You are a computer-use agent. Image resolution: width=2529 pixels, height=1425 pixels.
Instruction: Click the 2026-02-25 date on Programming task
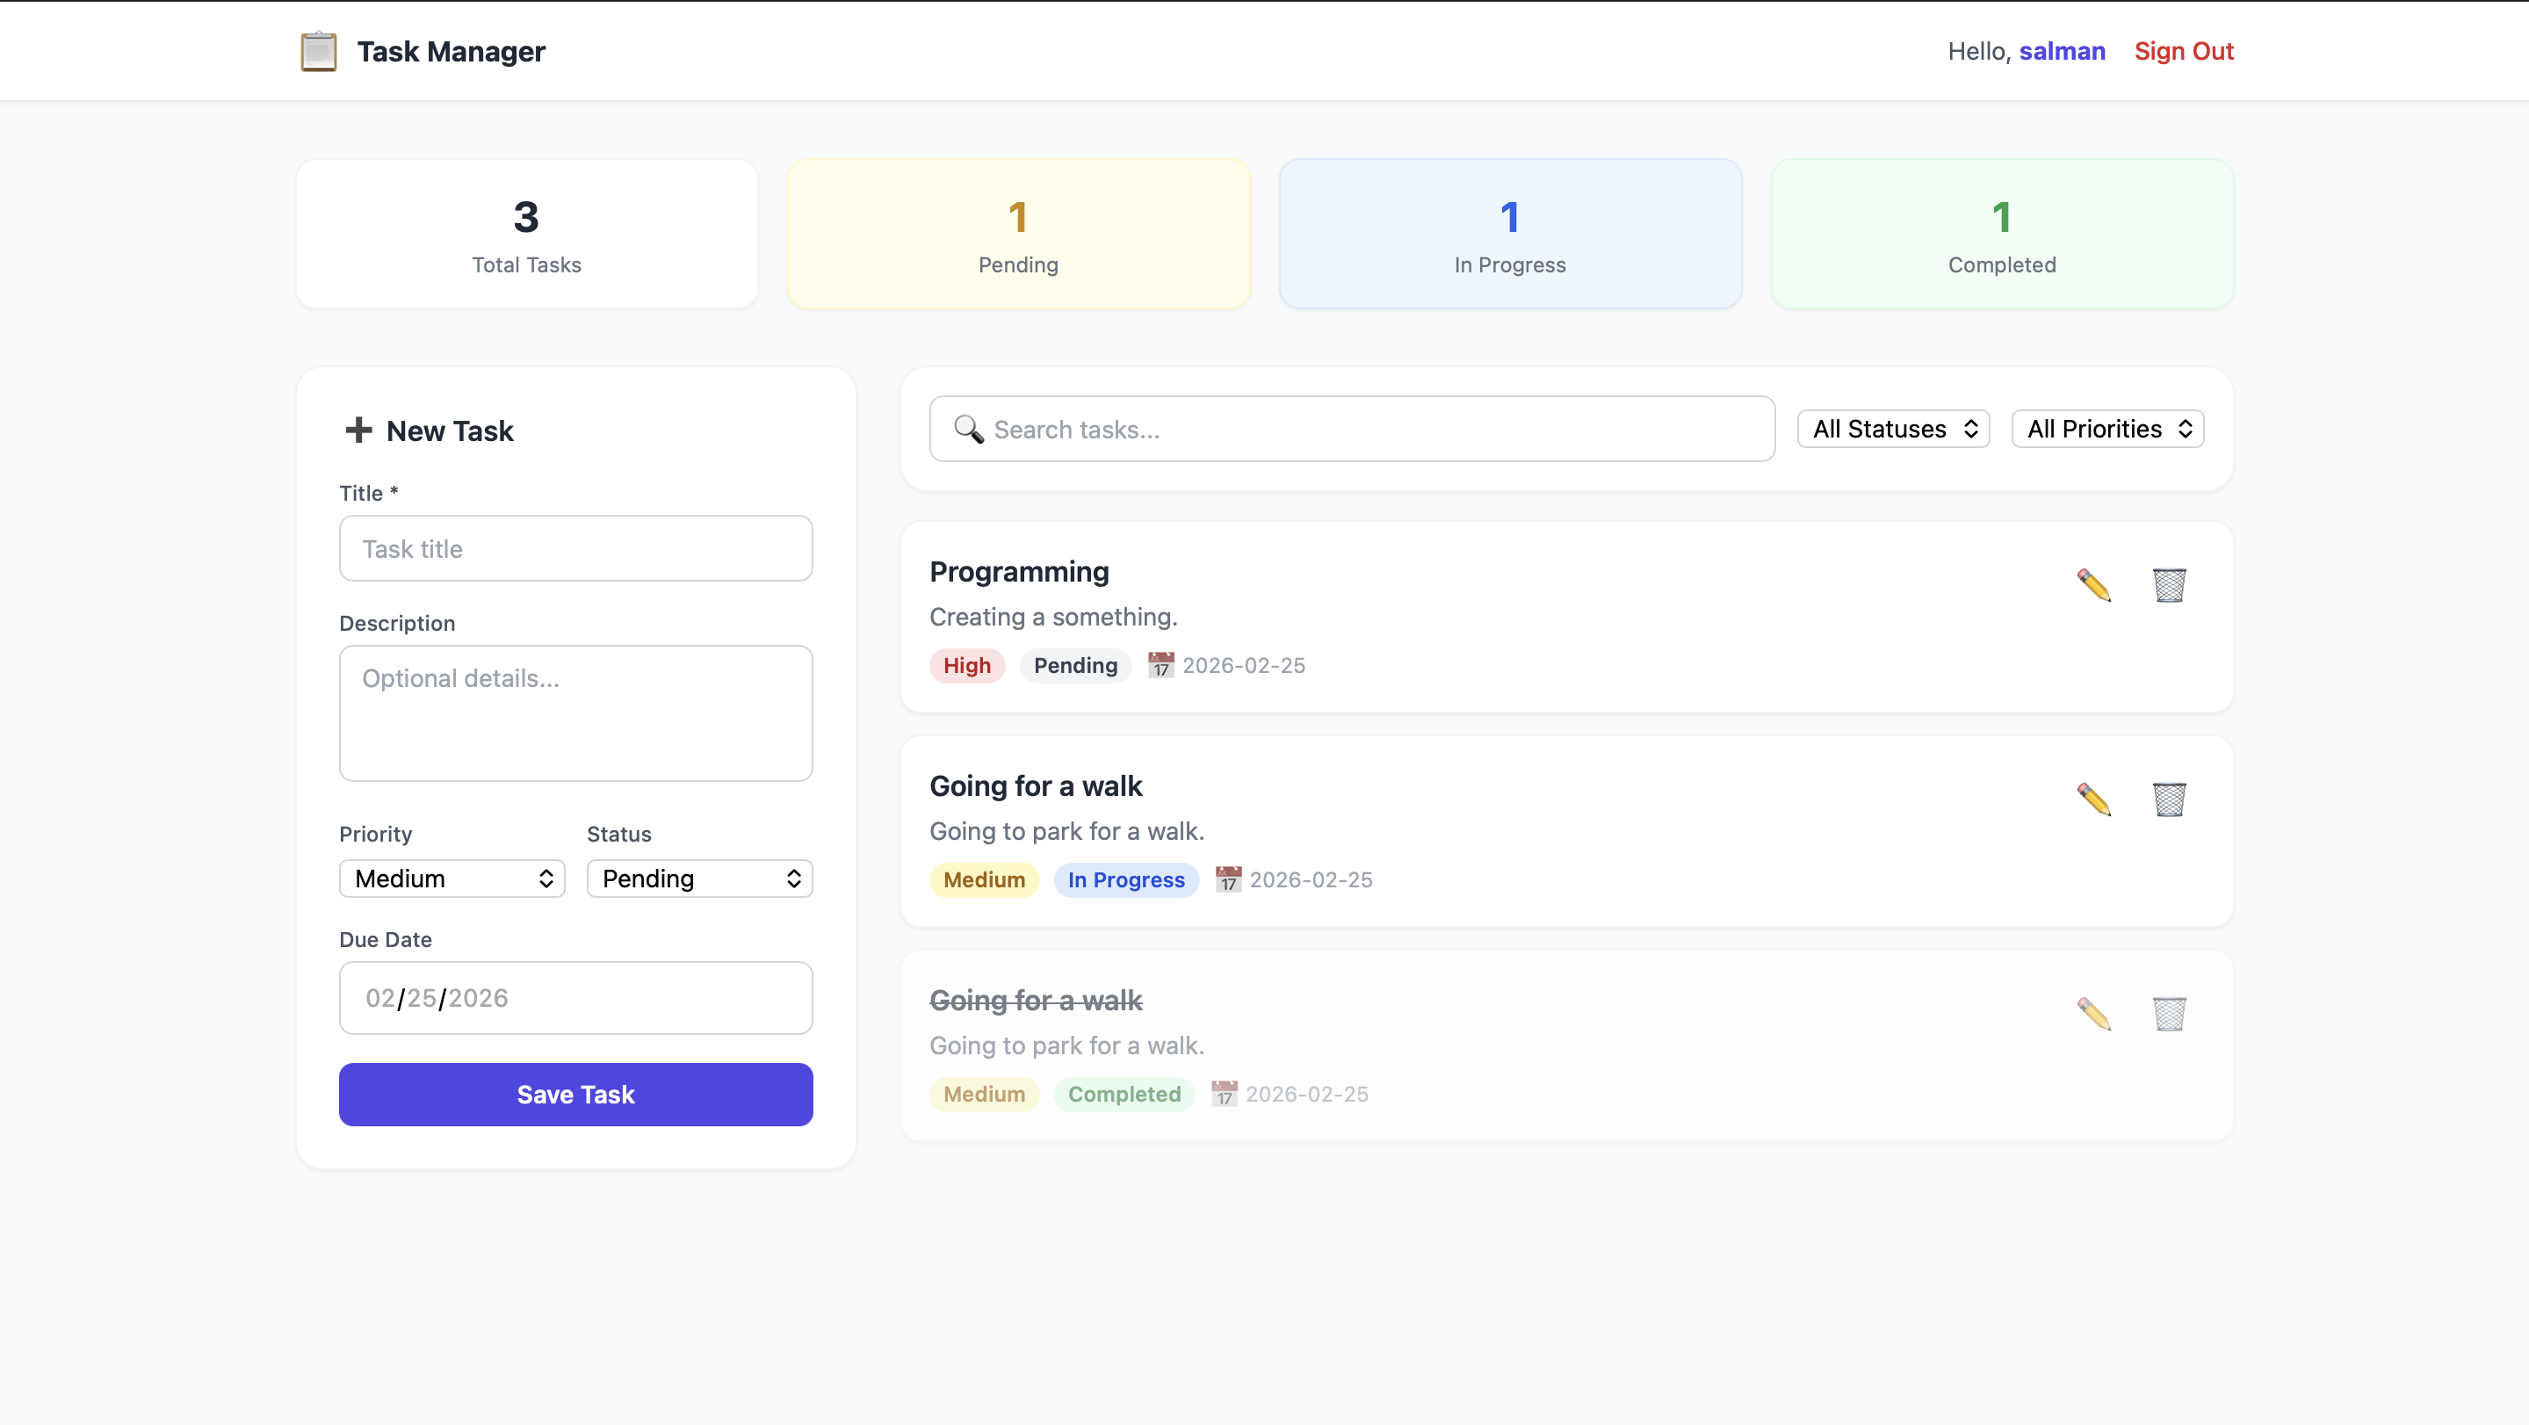1243,665
